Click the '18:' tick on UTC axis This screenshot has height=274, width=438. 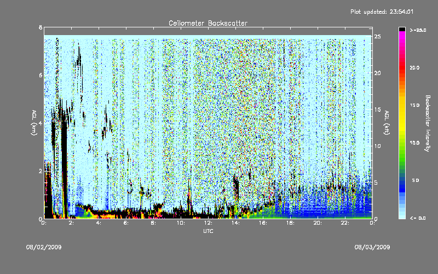coord(290,223)
